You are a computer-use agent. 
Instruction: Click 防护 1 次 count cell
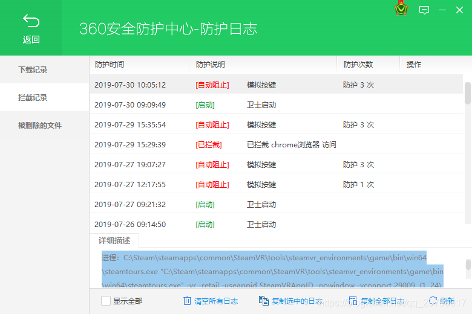(358, 185)
